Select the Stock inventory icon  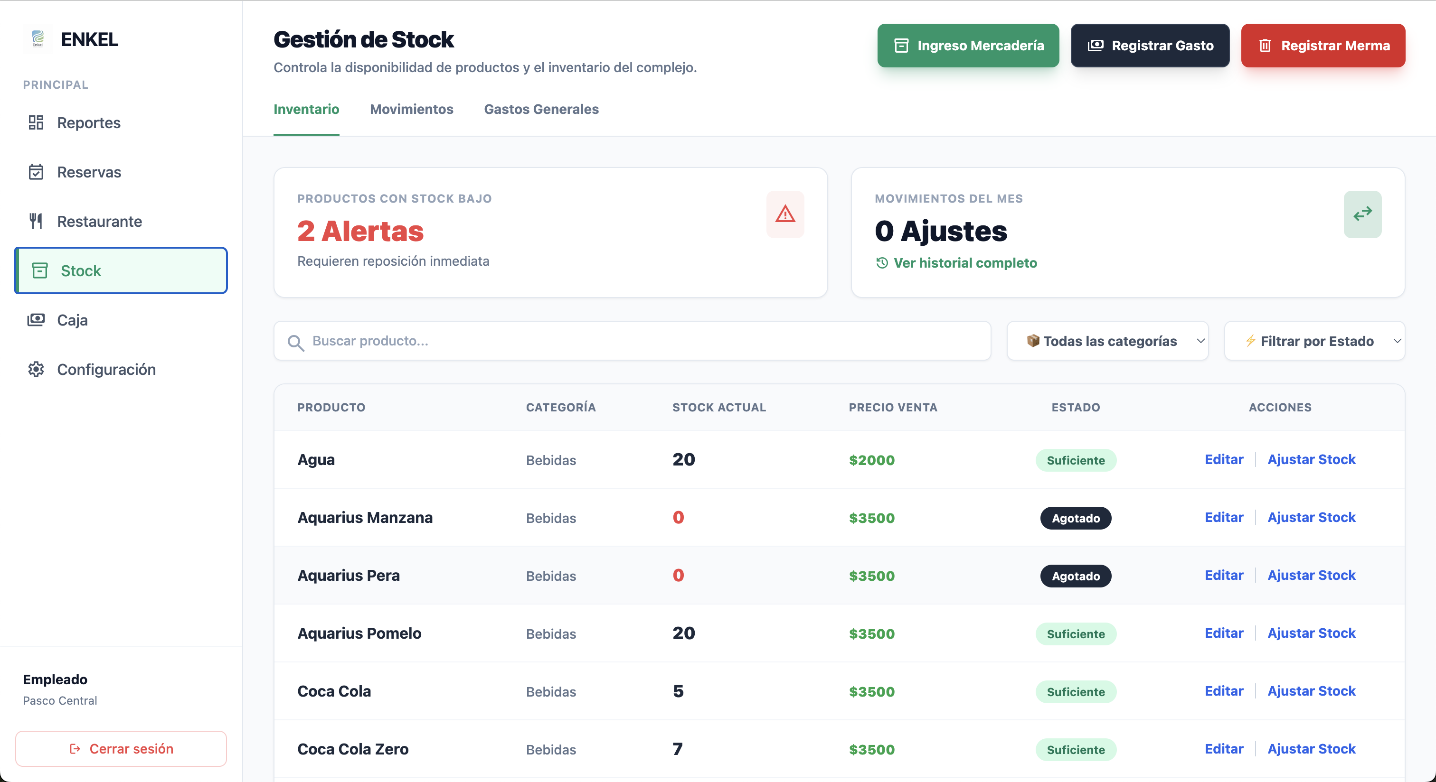point(38,270)
